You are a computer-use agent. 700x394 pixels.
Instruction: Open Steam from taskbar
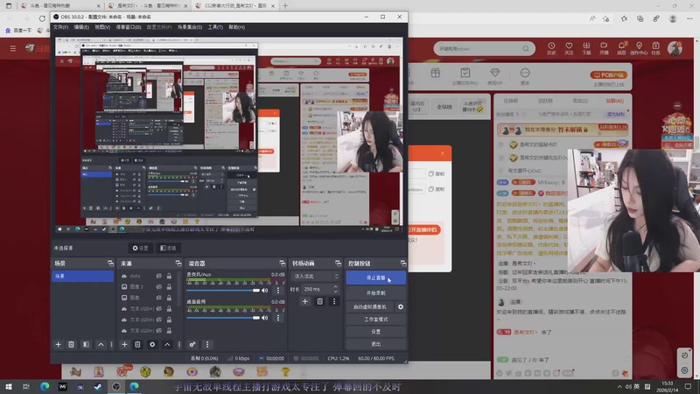(98, 386)
